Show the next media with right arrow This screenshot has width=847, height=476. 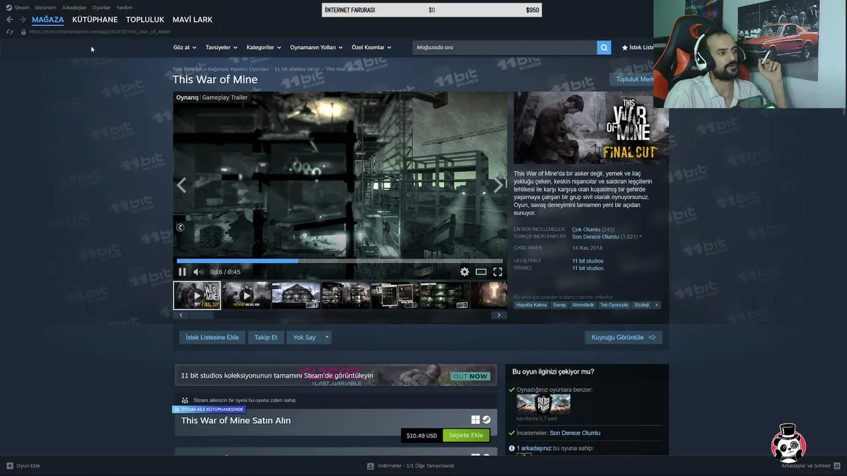(498, 185)
